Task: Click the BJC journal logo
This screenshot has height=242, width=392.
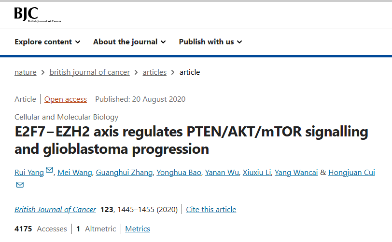Action: click(38, 14)
